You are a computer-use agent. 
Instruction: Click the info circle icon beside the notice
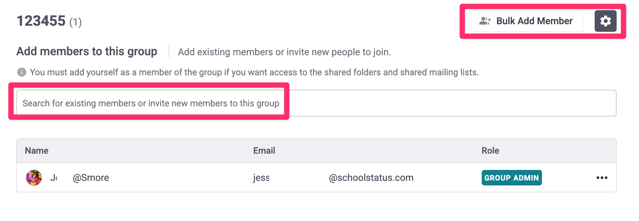point(22,72)
